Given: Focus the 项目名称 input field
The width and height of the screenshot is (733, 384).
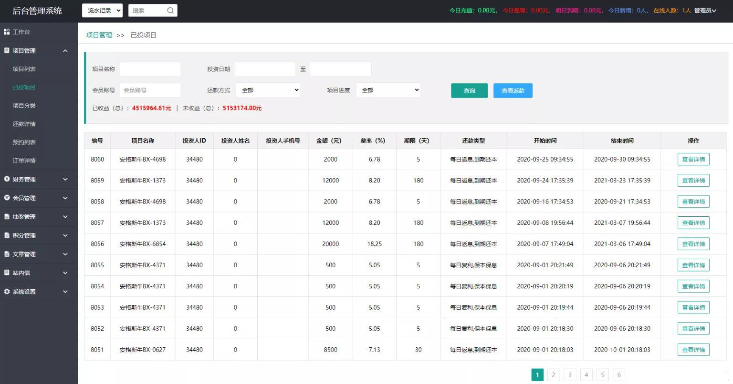Looking at the screenshot, I should point(150,69).
